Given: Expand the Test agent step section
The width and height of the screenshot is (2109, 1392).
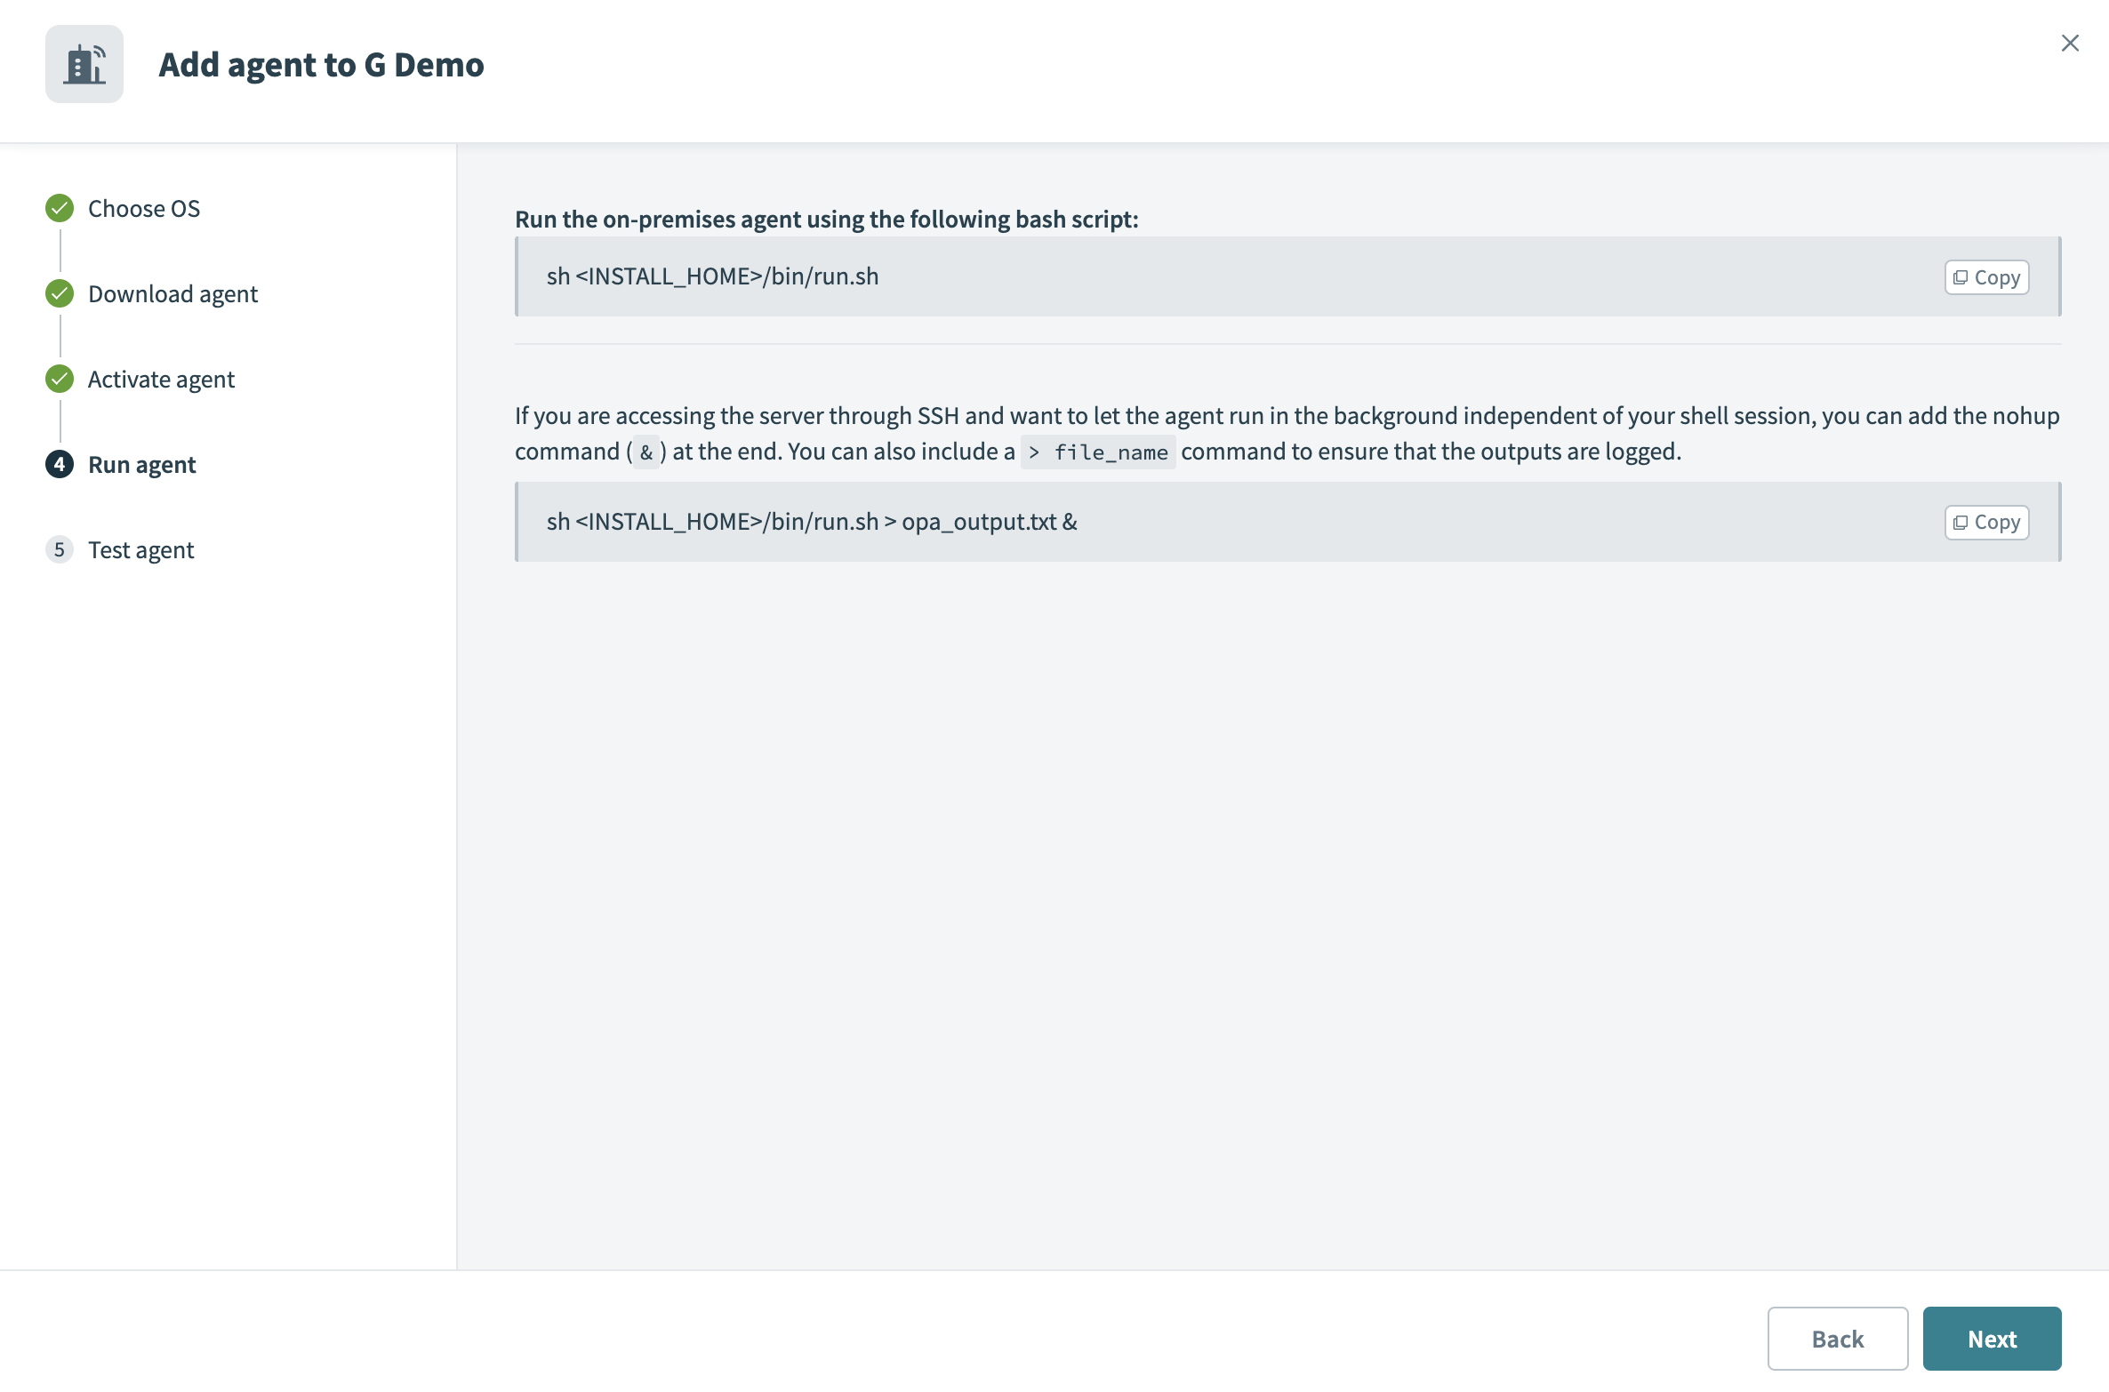Looking at the screenshot, I should coord(140,548).
